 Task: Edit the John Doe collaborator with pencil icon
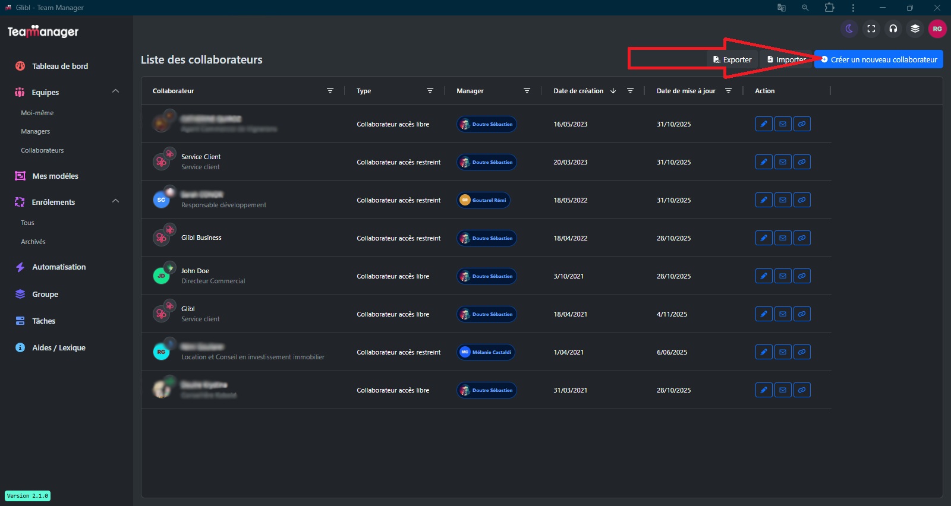coord(764,276)
